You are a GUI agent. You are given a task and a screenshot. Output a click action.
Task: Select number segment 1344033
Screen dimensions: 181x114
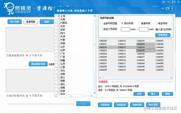tap(141, 44)
